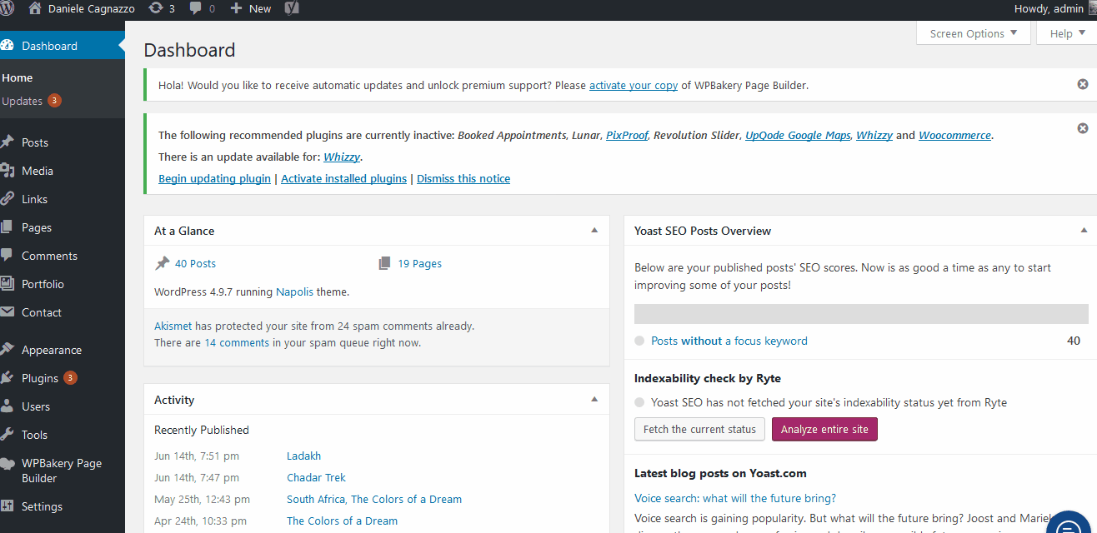Open the Media menu label

coord(38,171)
